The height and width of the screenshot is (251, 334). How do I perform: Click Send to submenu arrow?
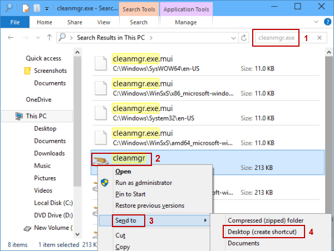point(205,220)
